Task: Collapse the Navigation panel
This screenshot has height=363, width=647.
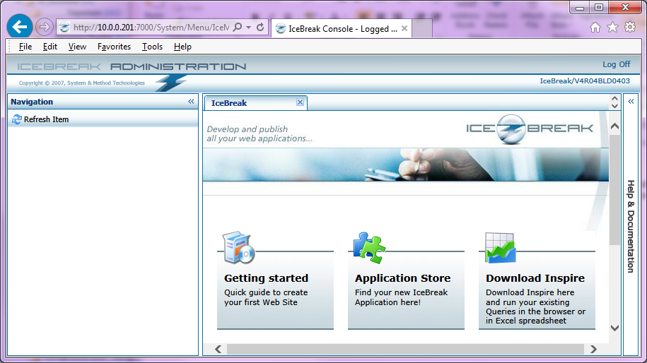Action: (x=191, y=102)
